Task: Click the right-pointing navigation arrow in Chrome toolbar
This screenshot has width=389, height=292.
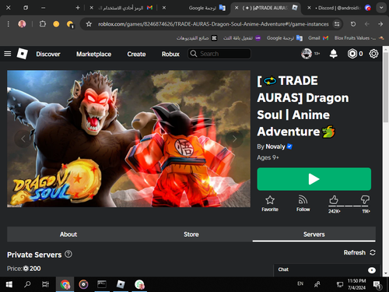Action: [x=380, y=24]
